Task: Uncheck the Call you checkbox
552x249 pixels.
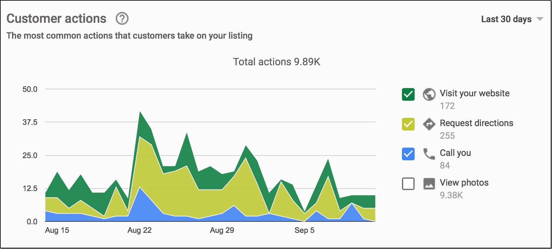Action: click(x=408, y=154)
